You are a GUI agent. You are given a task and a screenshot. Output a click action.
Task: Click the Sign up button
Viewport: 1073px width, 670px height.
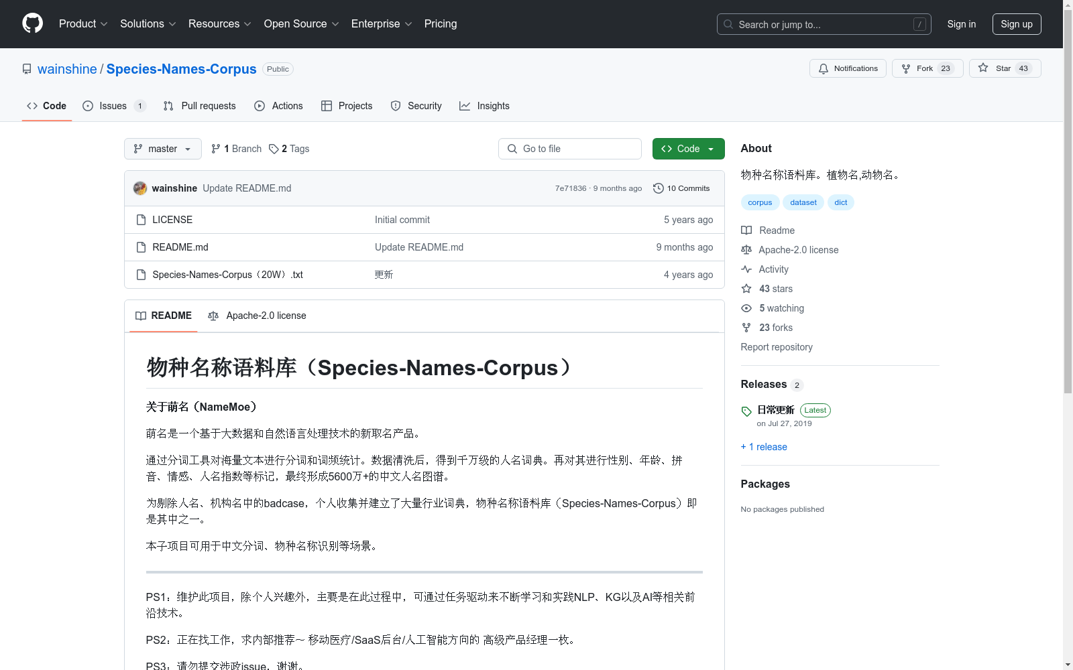(1017, 24)
